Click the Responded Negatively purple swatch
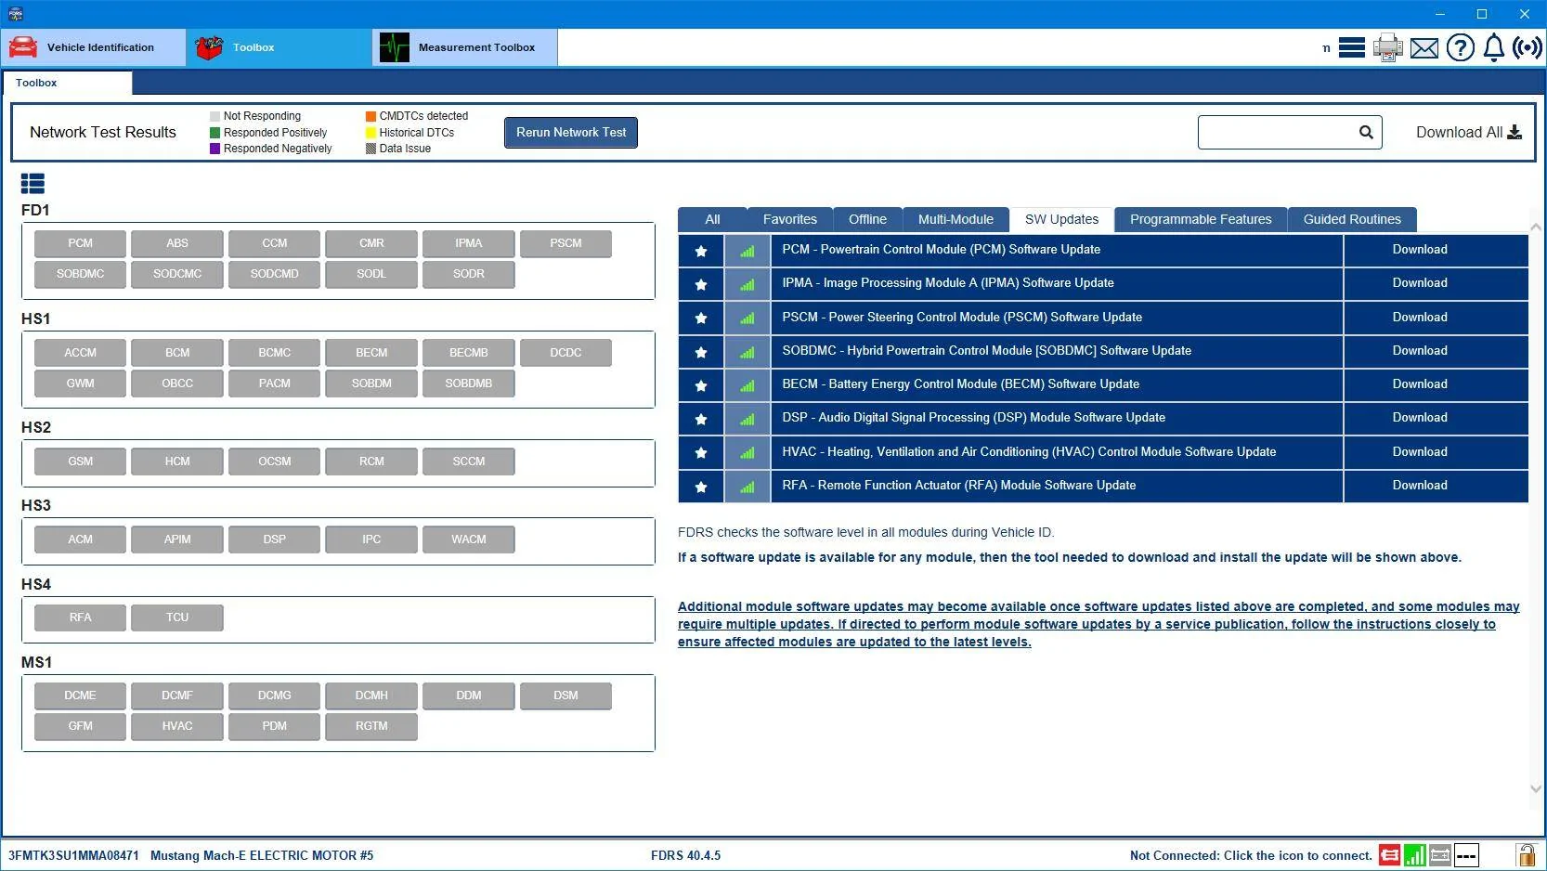Viewport: 1547px width, 871px height. (x=215, y=149)
